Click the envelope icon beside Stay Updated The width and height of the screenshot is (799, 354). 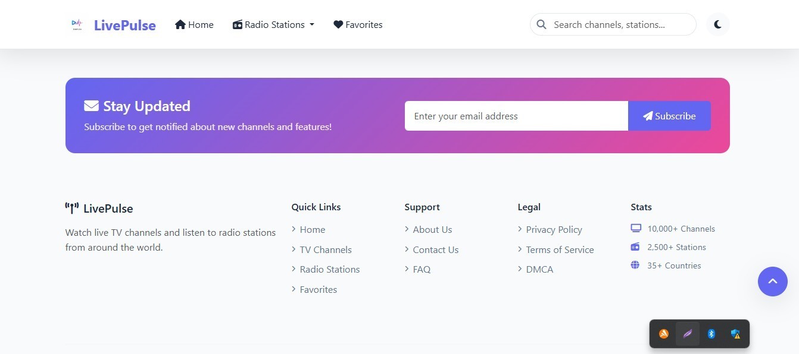coord(91,106)
